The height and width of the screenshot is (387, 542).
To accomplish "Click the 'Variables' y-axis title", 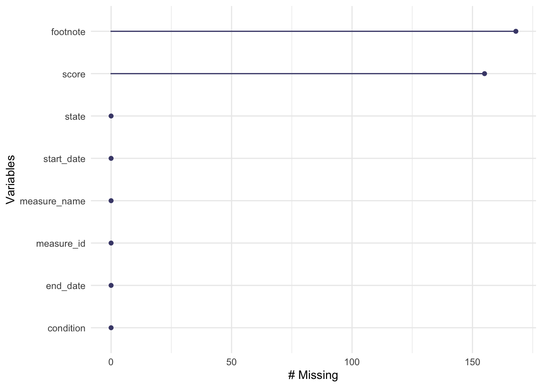I will [11, 180].
